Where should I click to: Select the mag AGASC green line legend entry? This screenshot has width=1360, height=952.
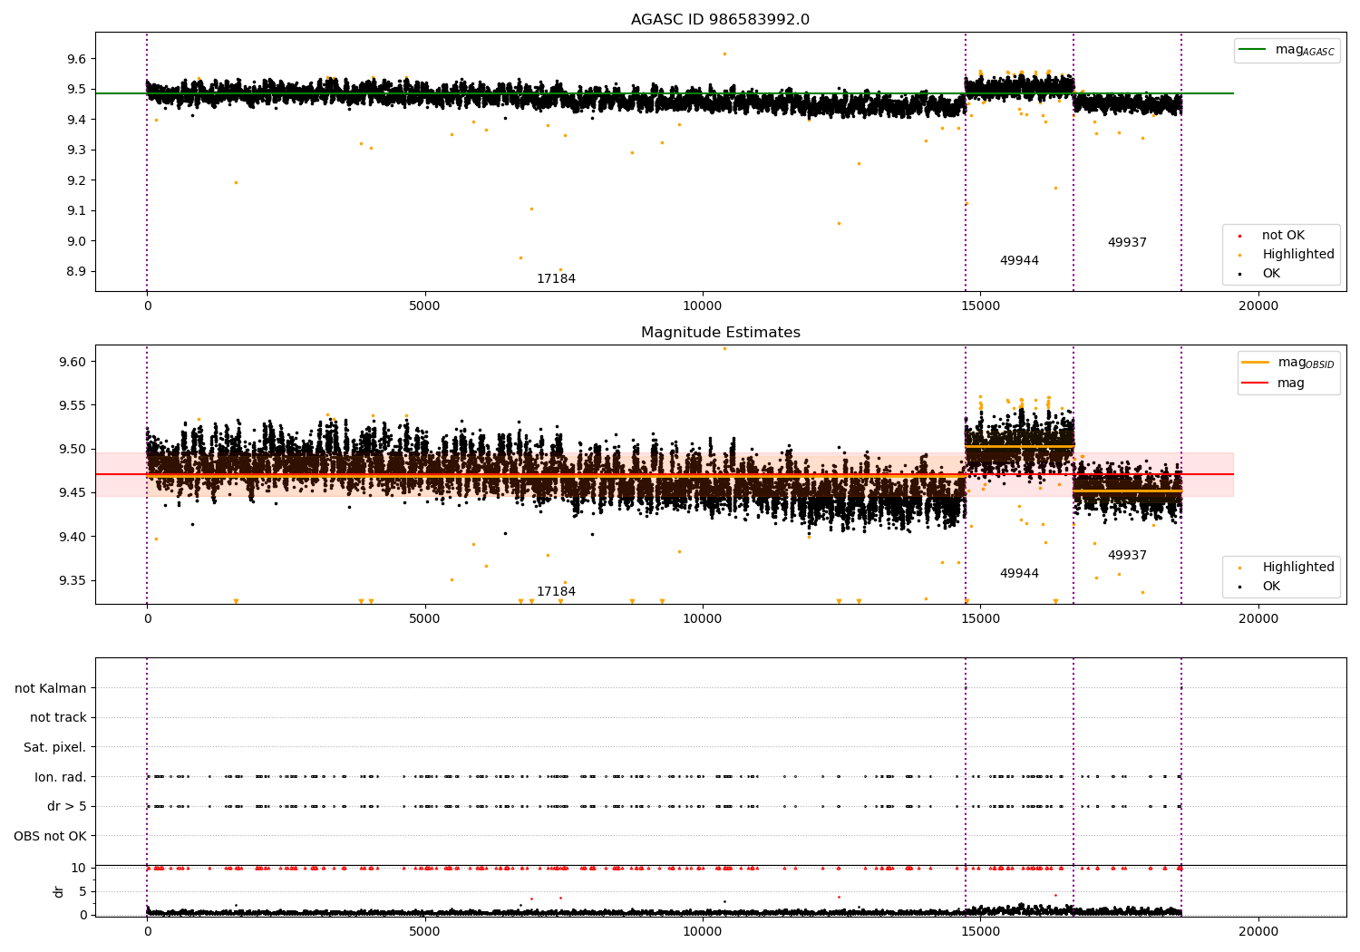(1287, 50)
